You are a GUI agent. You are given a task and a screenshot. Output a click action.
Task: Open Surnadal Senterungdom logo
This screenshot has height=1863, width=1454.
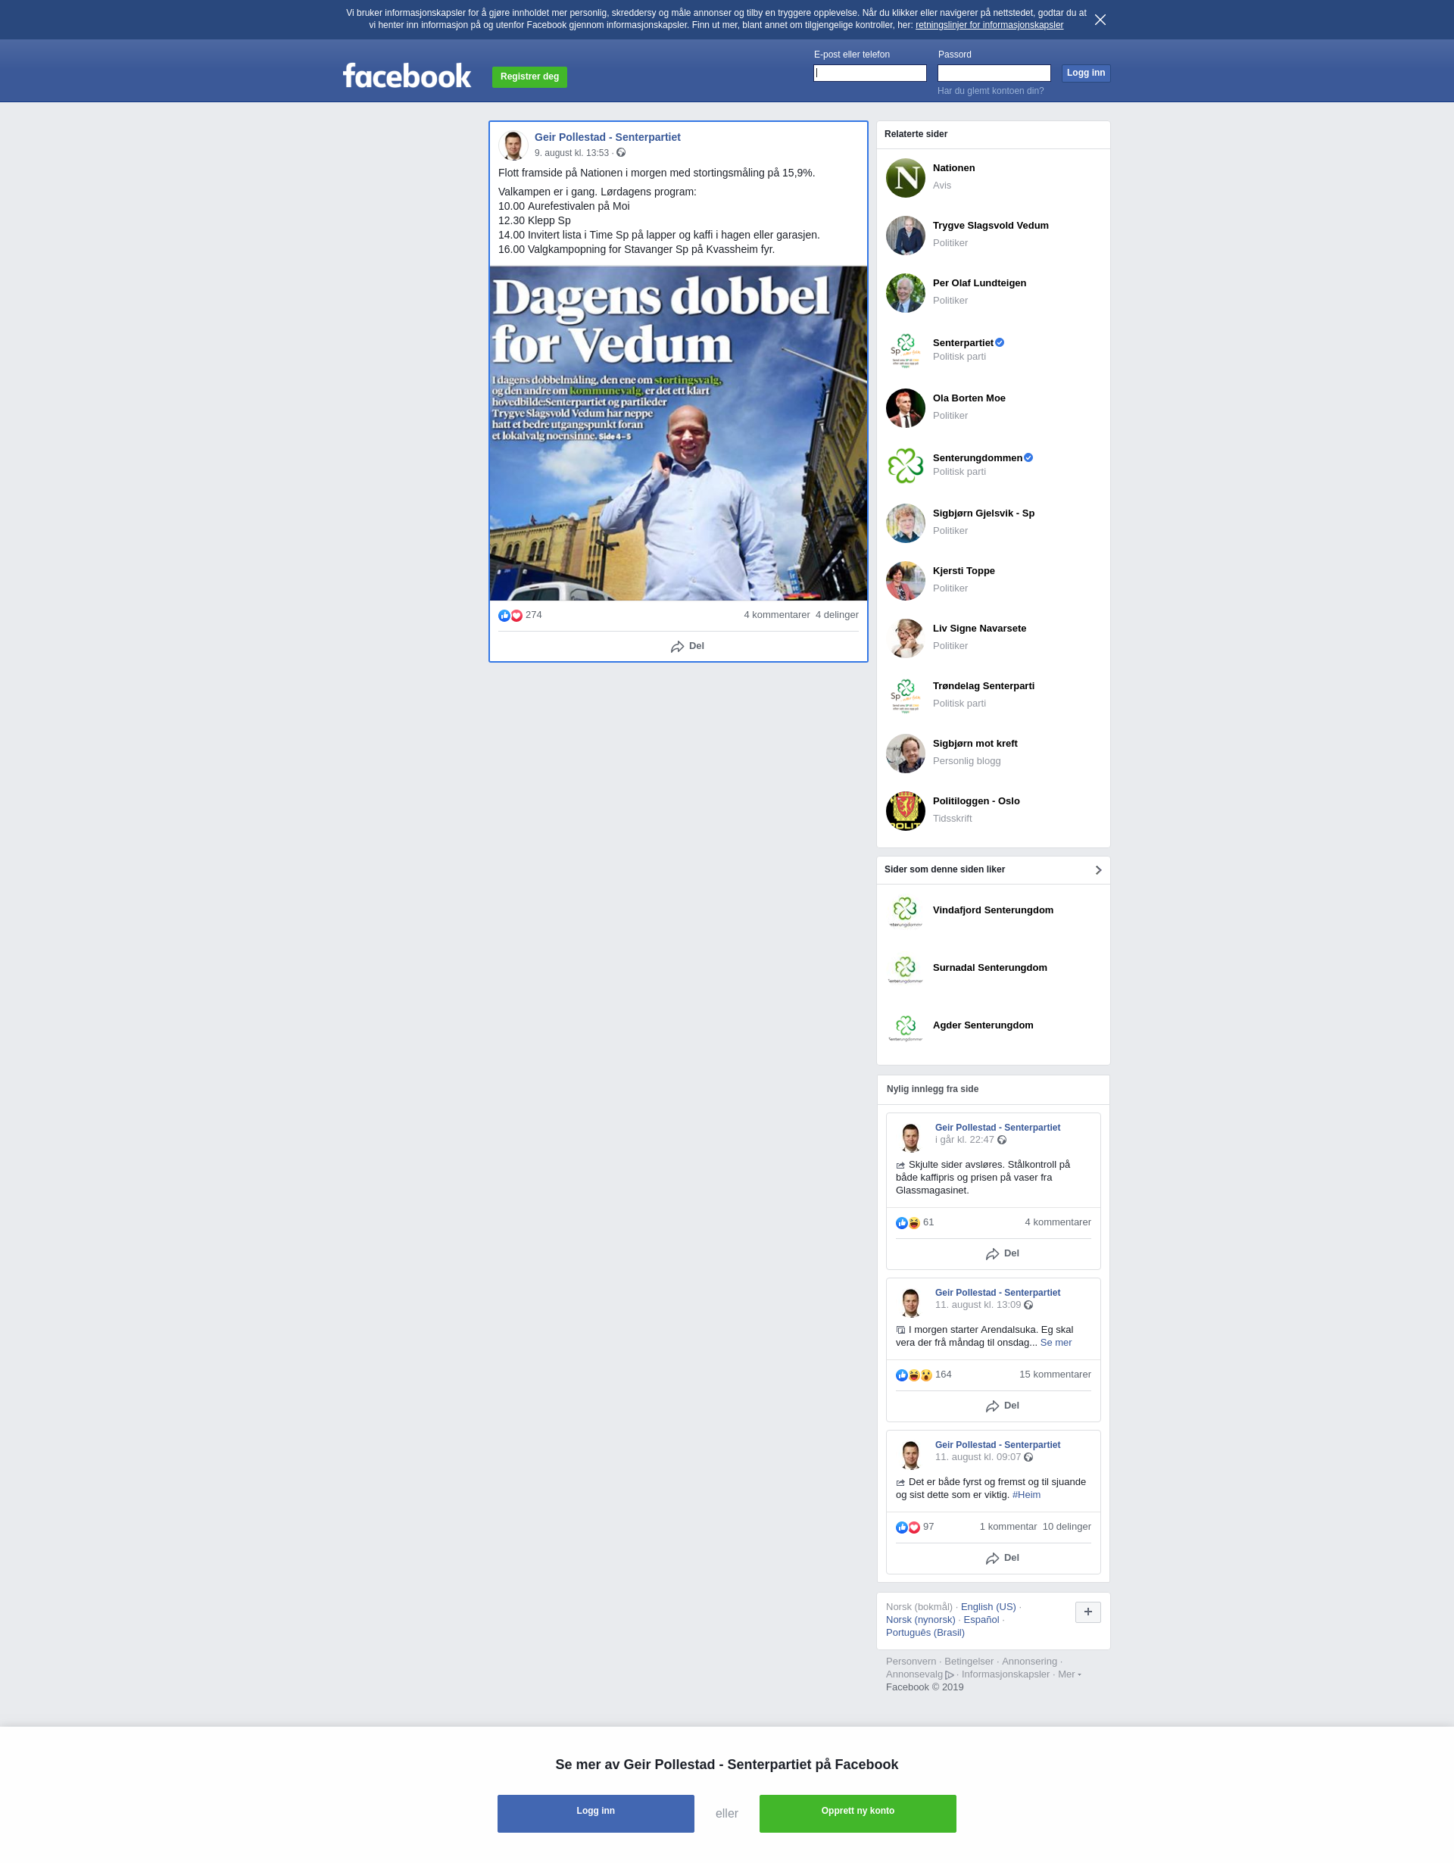click(x=906, y=969)
